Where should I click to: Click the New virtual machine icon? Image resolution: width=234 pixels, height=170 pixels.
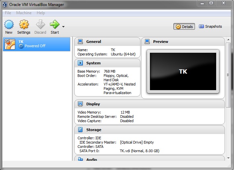(x=9, y=25)
